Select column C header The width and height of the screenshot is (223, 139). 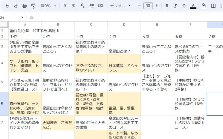[91, 25]
